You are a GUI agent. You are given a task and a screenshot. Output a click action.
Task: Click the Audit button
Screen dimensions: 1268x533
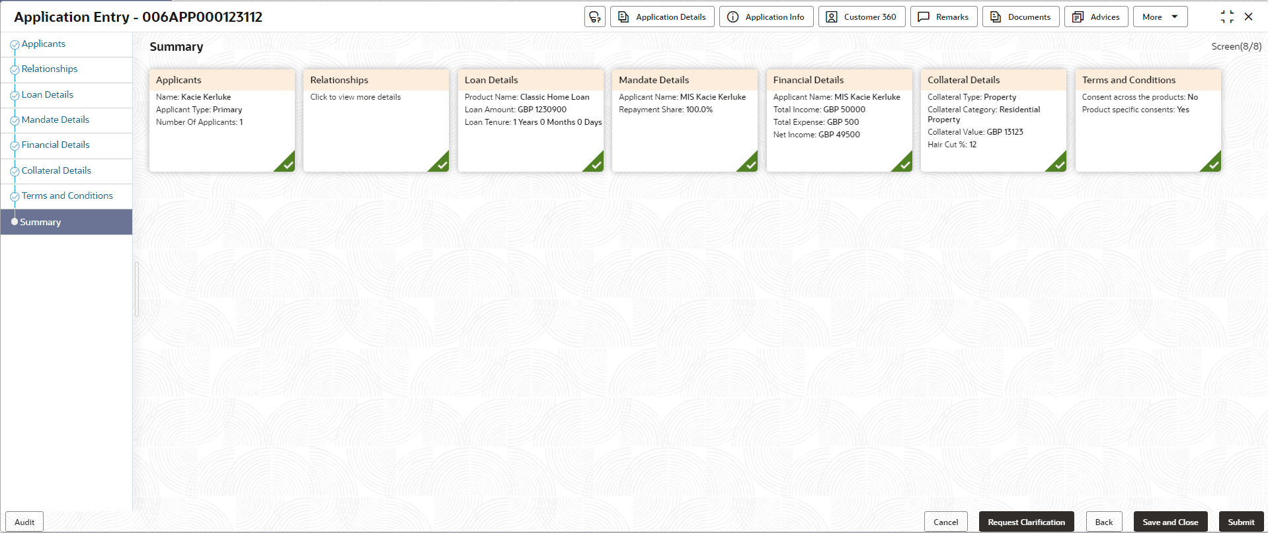pyautogui.click(x=24, y=522)
